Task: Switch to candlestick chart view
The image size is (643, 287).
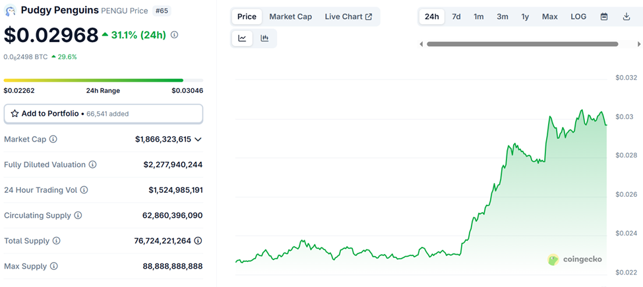Action: 264,38
